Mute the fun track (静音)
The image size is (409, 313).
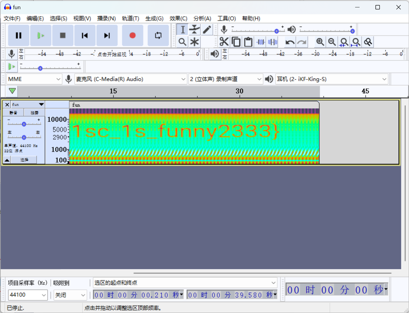(13, 113)
